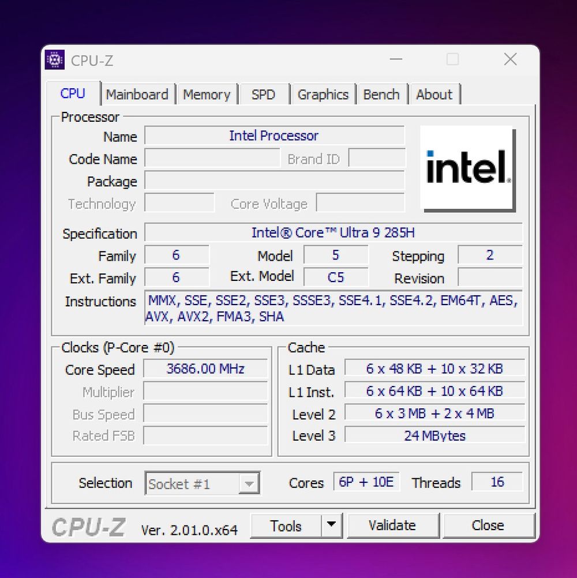Screen dimensions: 577x578
Task: Show the About tab
Action: click(x=434, y=95)
